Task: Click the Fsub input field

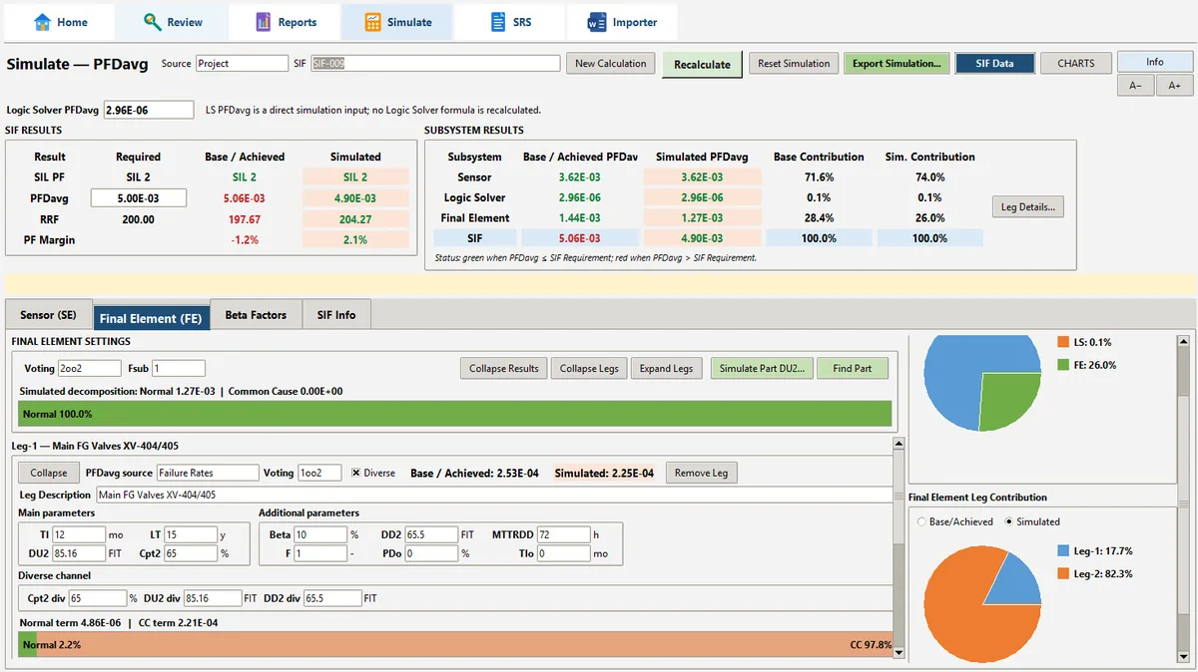Action: (x=178, y=368)
